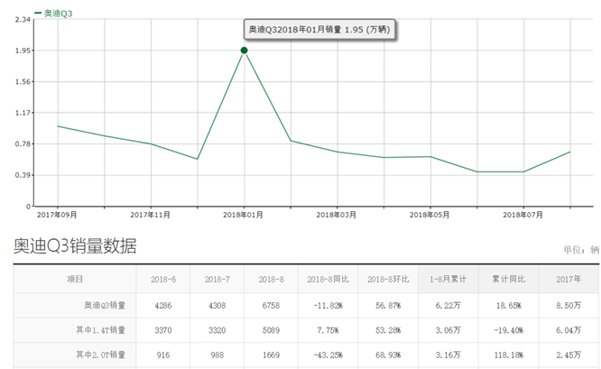The width and height of the screenshot is (601, 369).
Task: Click the 4286 sales cell
Action: tap(163, 306)
